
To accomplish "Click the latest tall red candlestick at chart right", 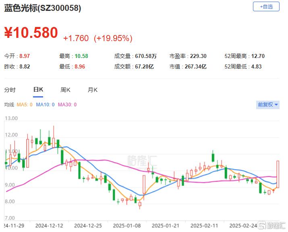I will [x=278, y=174].
